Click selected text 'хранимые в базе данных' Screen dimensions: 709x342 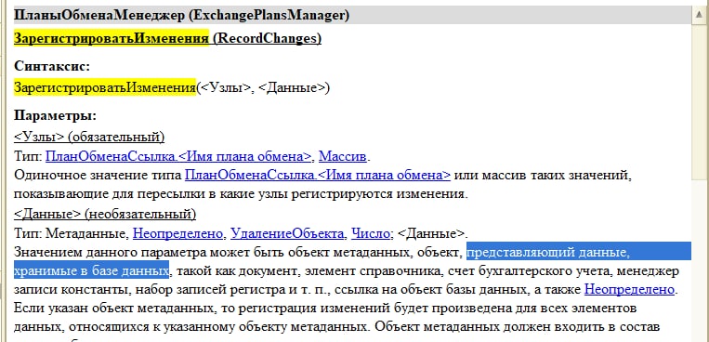[x=91, y=270]
